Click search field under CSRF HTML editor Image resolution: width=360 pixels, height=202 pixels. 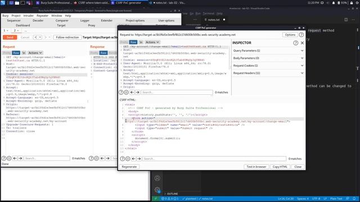(x=214, y=159)
